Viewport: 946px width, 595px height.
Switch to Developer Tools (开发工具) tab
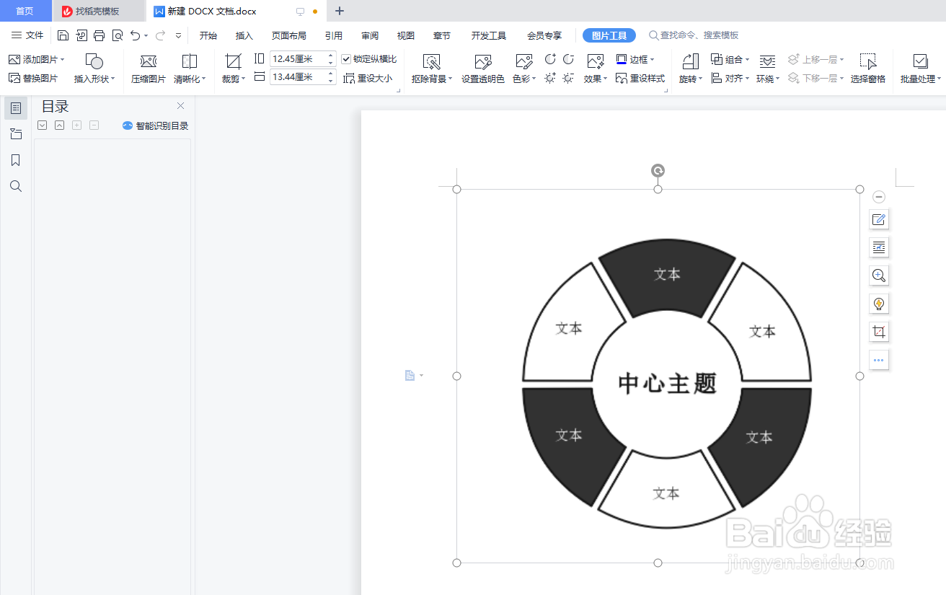(x=488, y=35)
